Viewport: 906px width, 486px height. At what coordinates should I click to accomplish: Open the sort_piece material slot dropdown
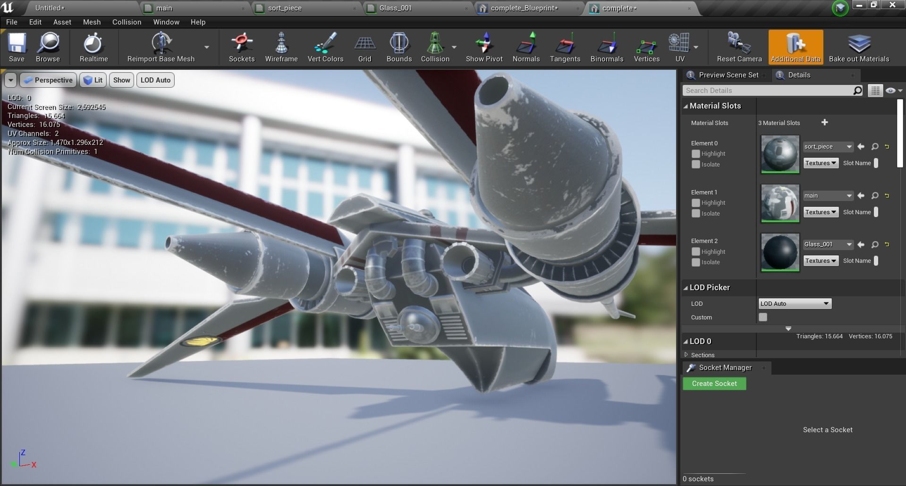pos(828,147)
